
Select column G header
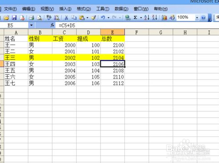161,32
